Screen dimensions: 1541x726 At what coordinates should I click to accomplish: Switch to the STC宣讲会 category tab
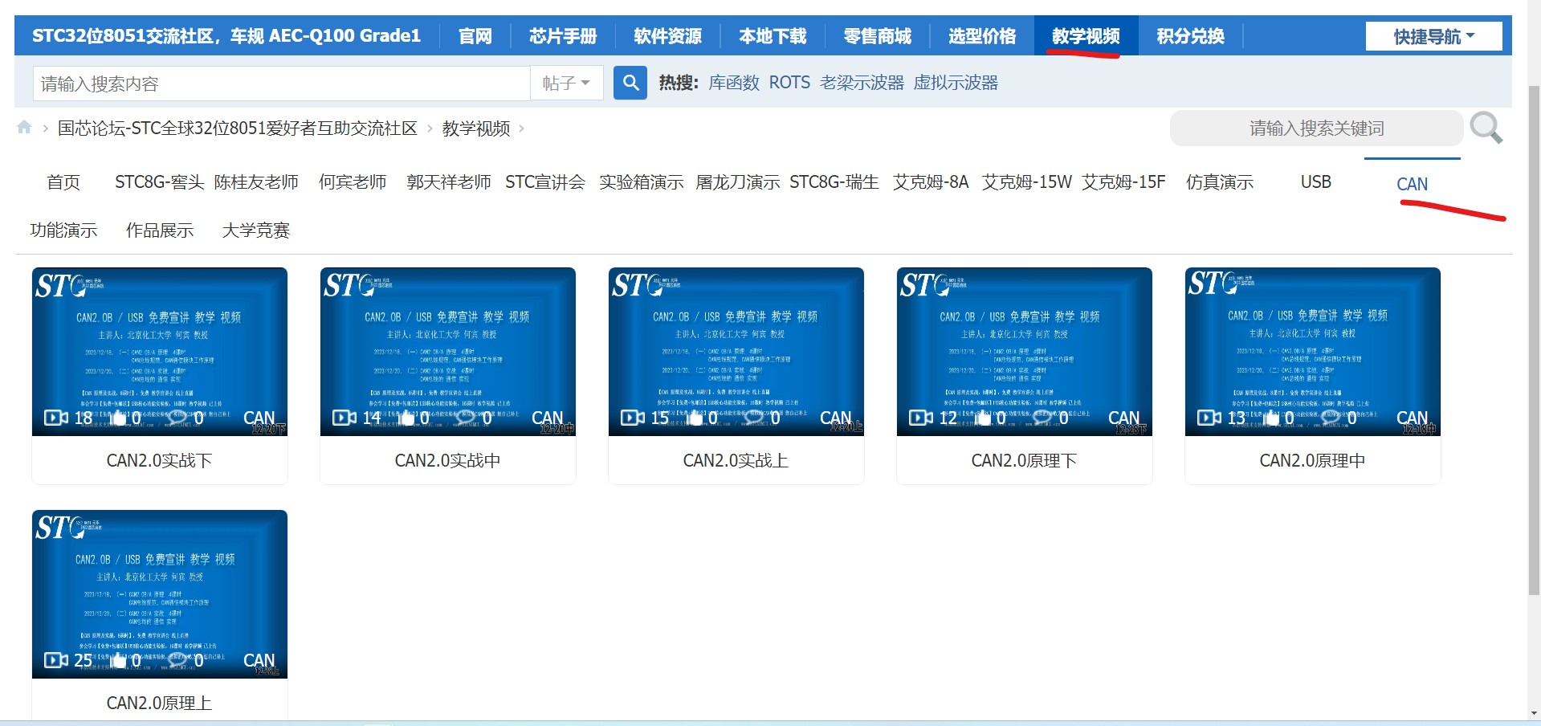[545, 182]
